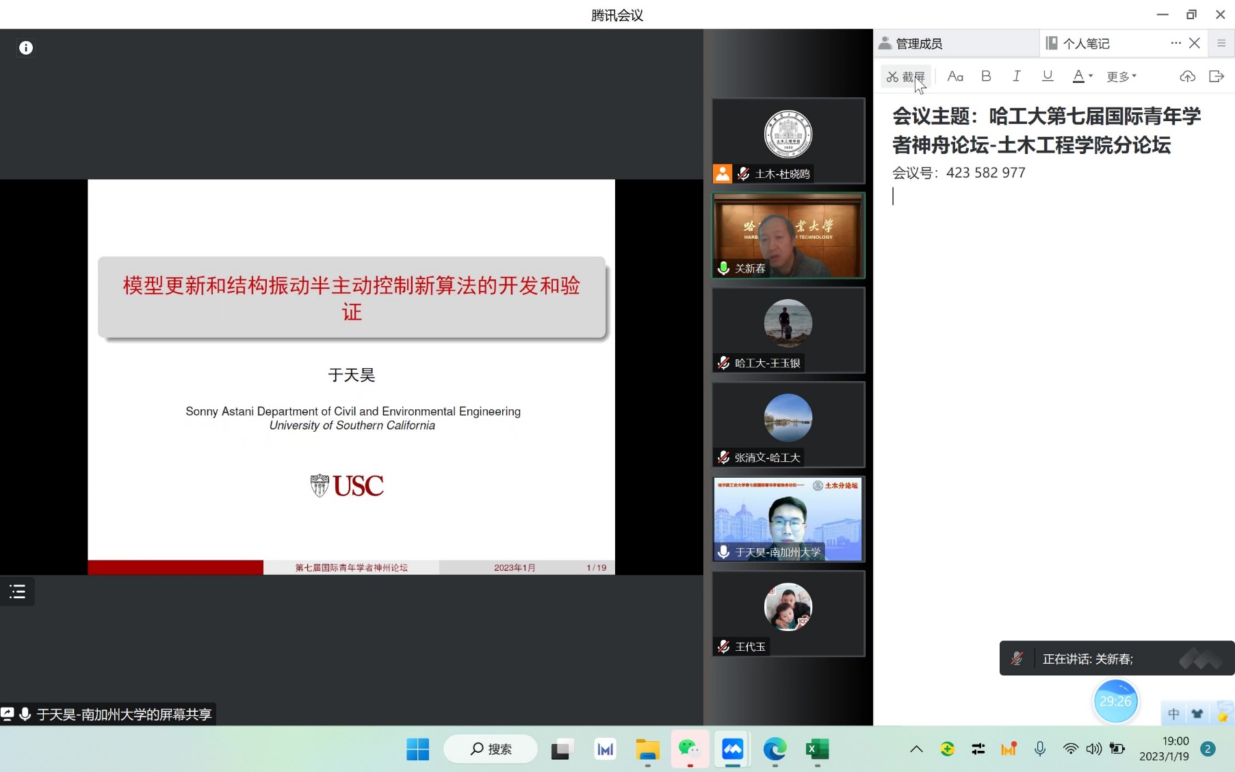Switch to the 管理成员 tab
Viewport: 1235px width, 772px height.
click(x=919, y=44)
